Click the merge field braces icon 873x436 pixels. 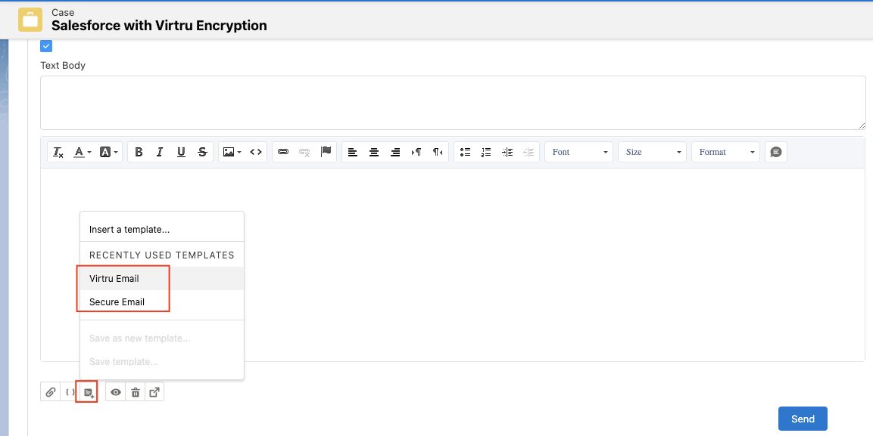[69, 392]
